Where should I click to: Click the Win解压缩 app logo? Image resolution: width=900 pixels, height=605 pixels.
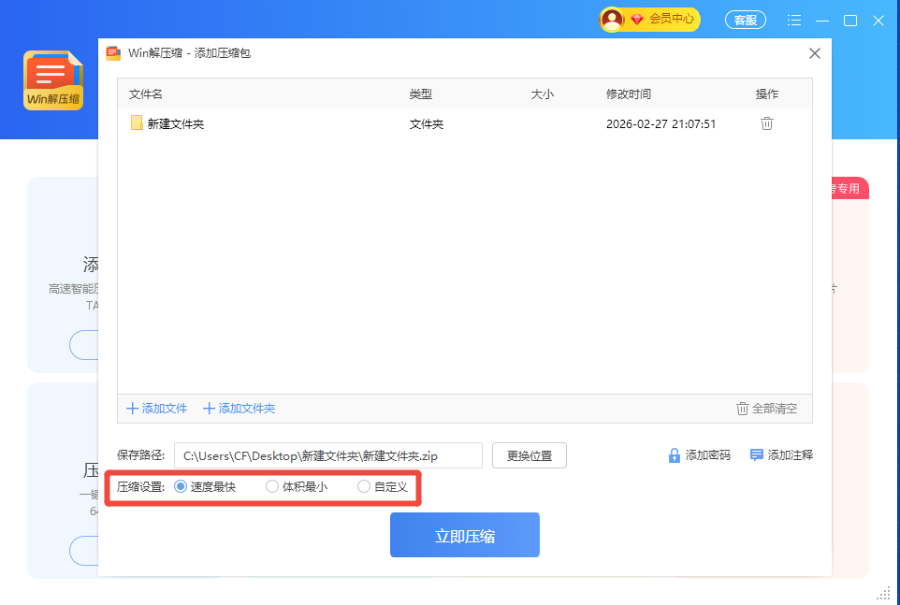coord(53,80)
